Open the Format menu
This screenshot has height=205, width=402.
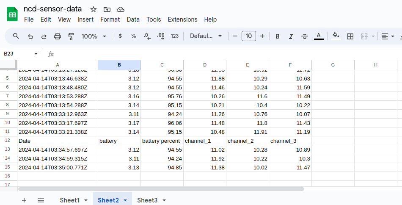coord(110,19)
